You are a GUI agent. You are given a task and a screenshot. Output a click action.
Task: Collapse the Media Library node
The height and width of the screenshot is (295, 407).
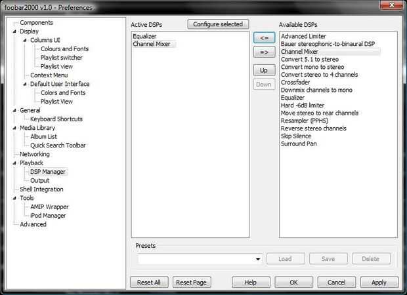(x=14, y=128)
